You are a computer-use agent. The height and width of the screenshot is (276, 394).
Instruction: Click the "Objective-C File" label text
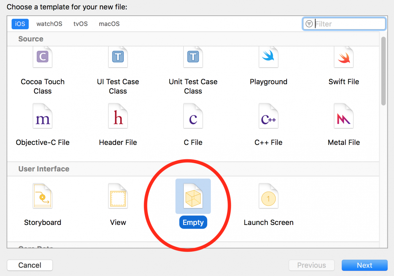[x=42, y=142]
